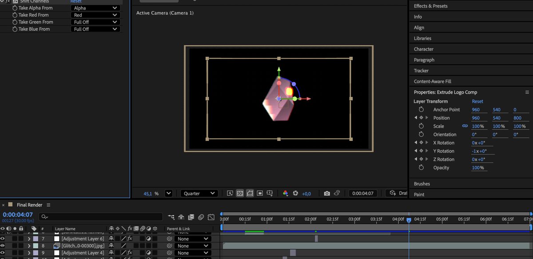The width and height of the screenshot is (533, 259).
Task: Open Show Channel and Color Management icon
Action: 285,193
